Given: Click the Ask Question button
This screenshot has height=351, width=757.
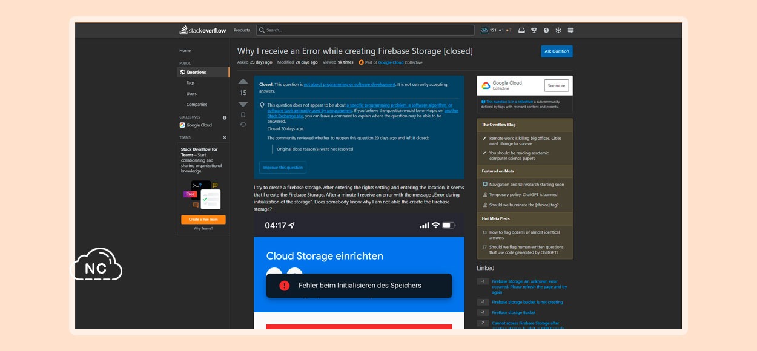Looking at the screenshot, I should pos(557,51).
